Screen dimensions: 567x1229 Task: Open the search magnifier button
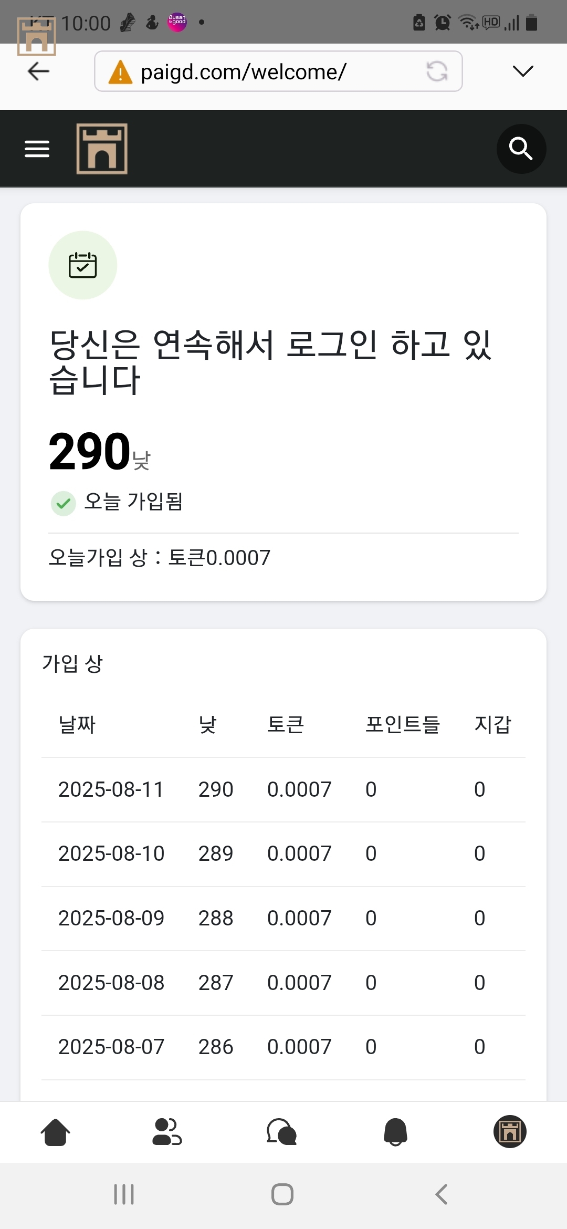(x=521, y=149)
